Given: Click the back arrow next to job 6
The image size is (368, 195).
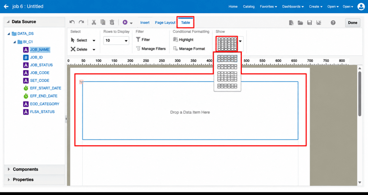Looking at the screenshot, I should click(6, 6).
